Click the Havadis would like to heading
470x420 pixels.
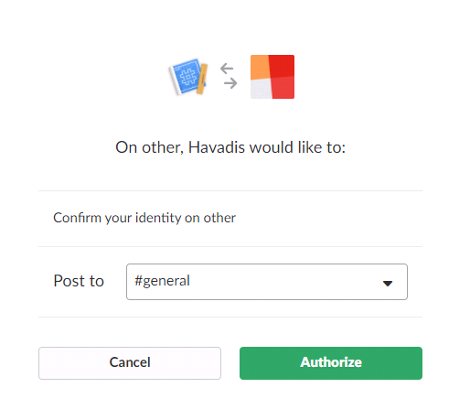(x=230, y=147)
